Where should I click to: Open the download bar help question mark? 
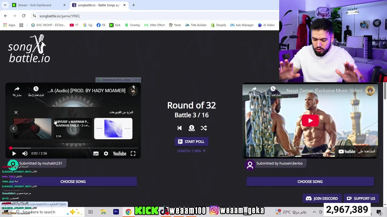click(x=136, y=80)
